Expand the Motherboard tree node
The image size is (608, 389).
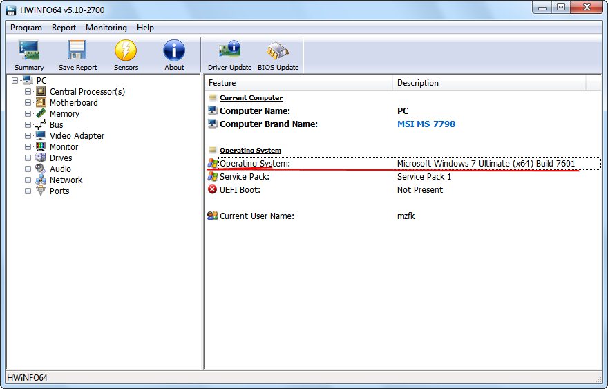click(28, 103)
